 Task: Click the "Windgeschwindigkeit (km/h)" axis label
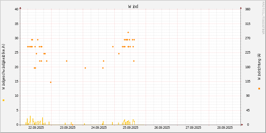coord(4,66)
